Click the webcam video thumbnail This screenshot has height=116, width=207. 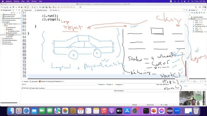point(192,98)
